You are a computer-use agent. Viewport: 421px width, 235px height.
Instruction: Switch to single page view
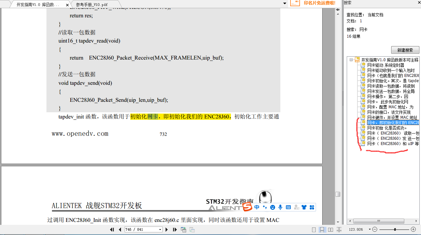(314, 230)
